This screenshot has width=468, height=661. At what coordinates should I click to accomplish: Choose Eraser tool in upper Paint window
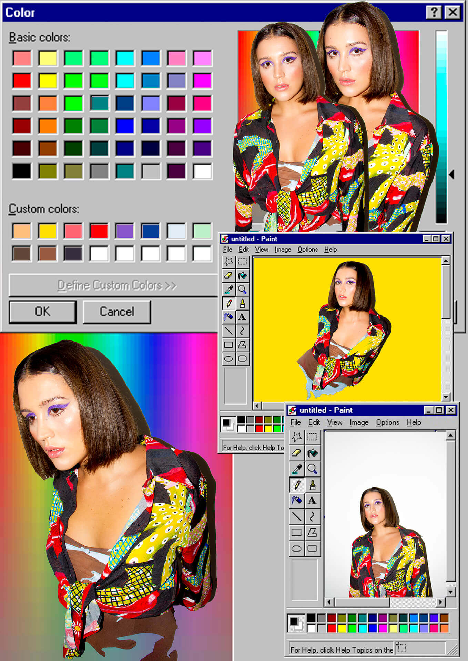(228, 275)
